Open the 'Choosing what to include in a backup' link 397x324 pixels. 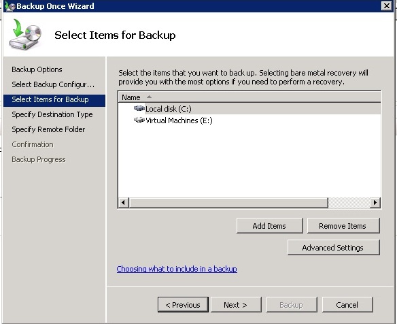(x=177, y=269)
